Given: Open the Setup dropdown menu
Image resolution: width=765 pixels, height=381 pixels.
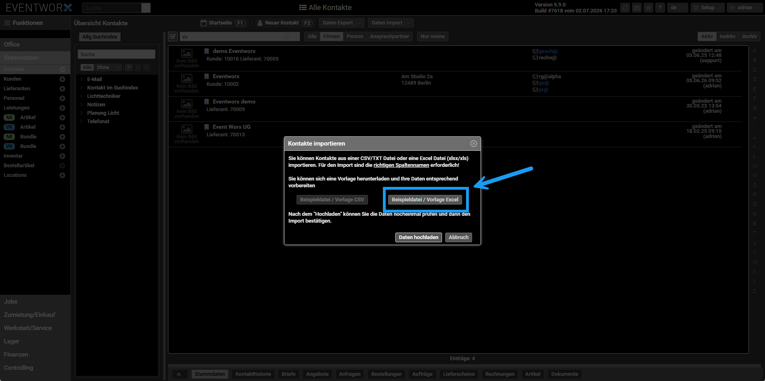Looking at the screenshot, I should tap(708, 8).
